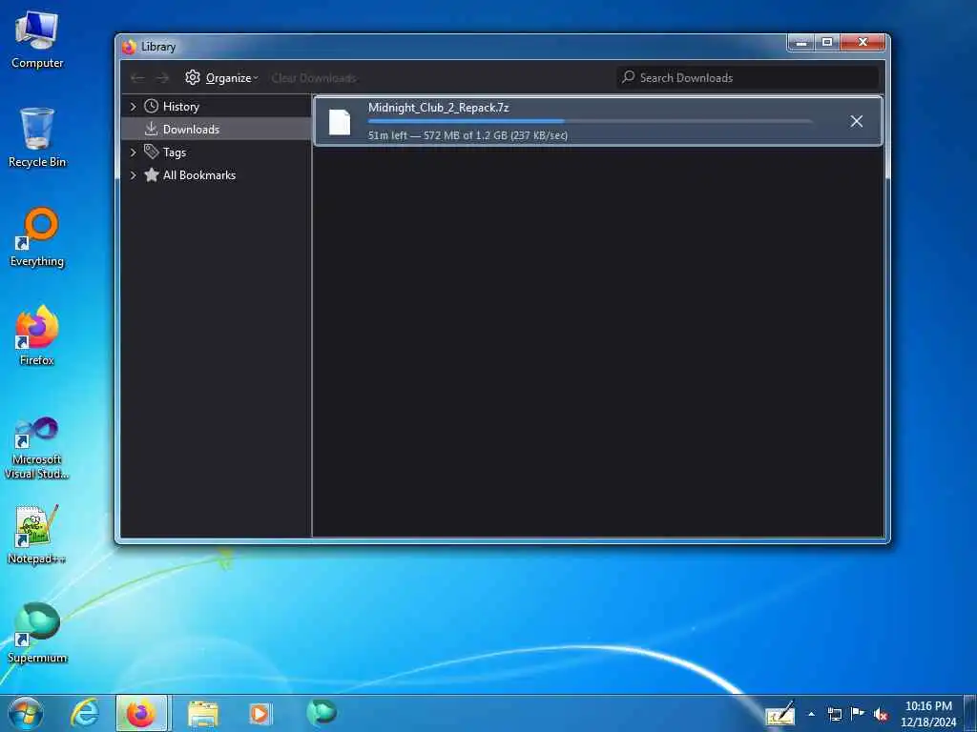Open Windows Media Player from the taskbar
977x732 pixels.
tap(260, 714)
